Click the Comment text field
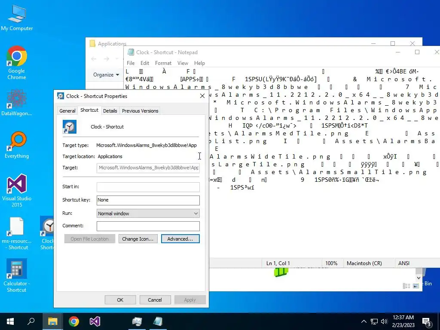Image resolution: width=440 pixels, height=330 pixels. pos(148,226)
